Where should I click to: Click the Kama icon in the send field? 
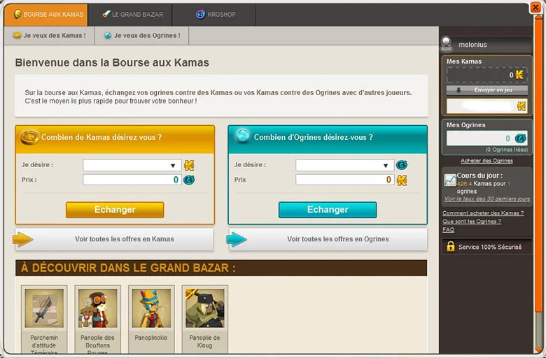(521, 106)
